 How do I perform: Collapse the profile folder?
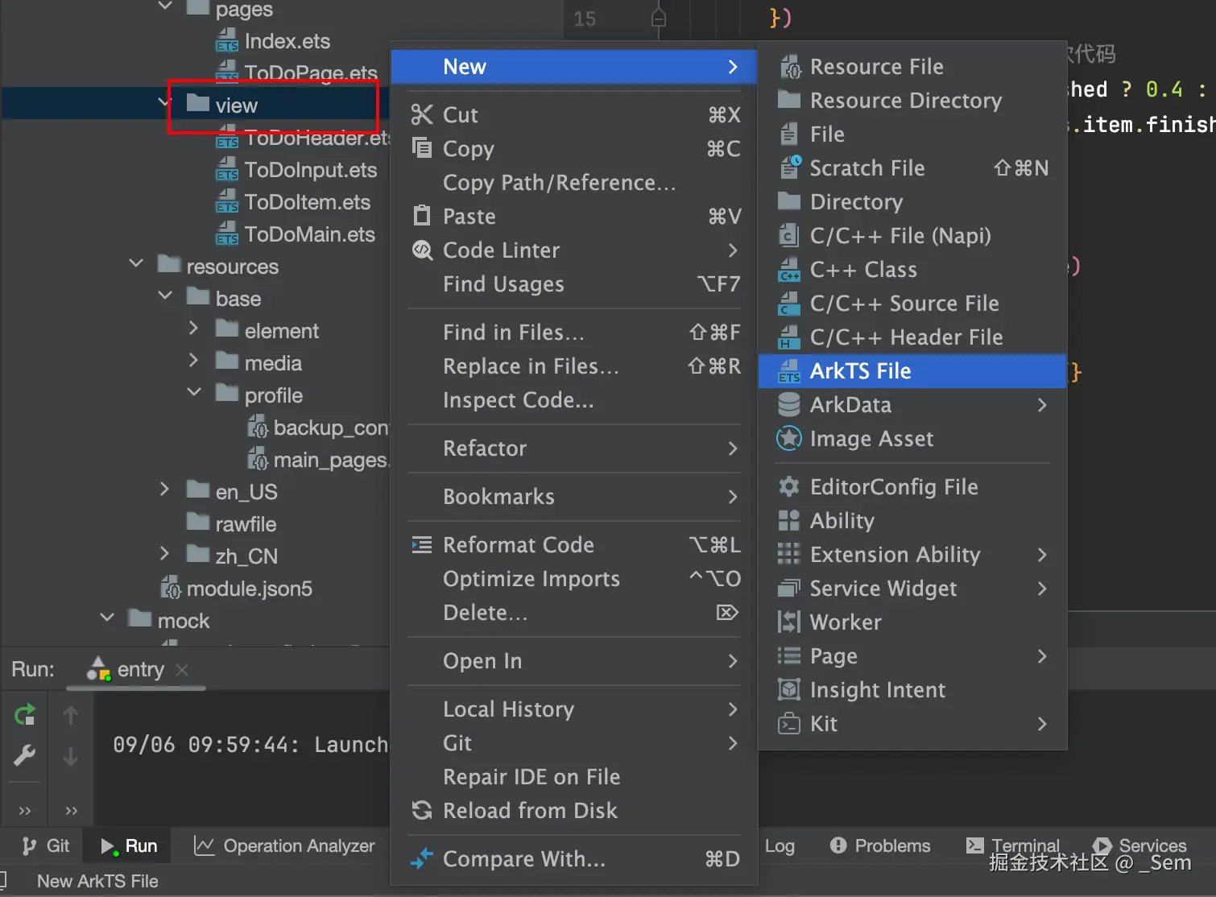194,393
